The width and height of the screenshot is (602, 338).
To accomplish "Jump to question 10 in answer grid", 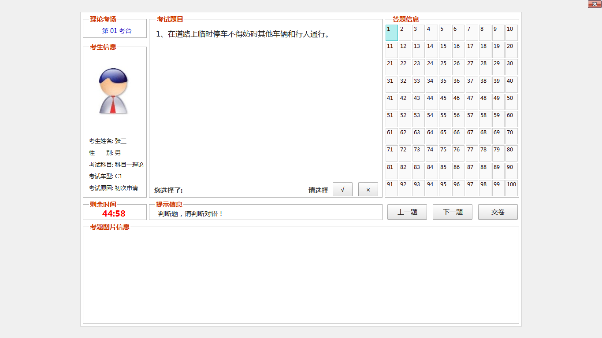I will click(x=511, y=33).
